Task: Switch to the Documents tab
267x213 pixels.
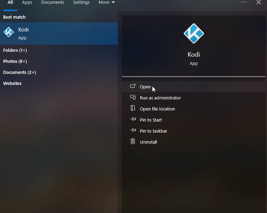Action: pyautogui.click(x=53, y=2)
